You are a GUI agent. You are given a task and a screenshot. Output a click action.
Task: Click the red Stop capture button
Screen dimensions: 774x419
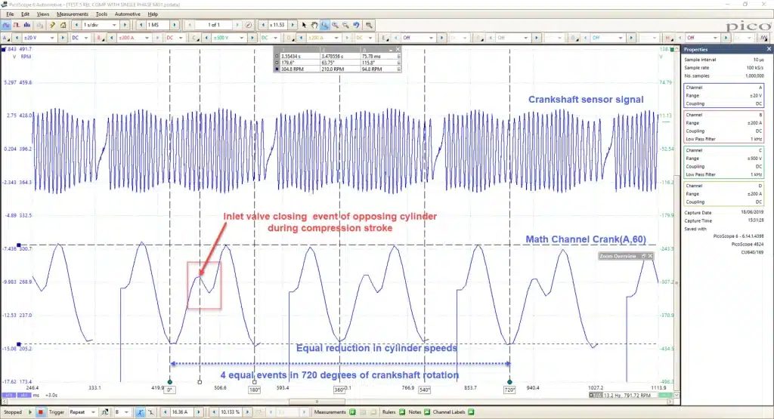coord(41,412)
